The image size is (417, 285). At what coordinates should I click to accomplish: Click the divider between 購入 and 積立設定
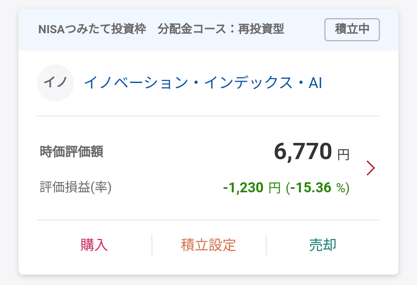152,245
